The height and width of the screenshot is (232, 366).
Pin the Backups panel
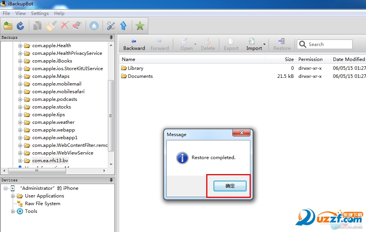(111, 37)
